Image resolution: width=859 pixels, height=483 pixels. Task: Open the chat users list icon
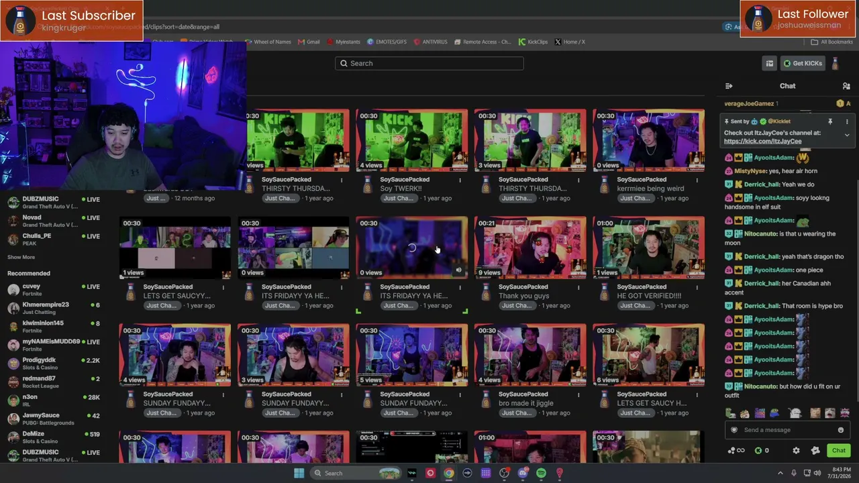click(x=846, y=86)
